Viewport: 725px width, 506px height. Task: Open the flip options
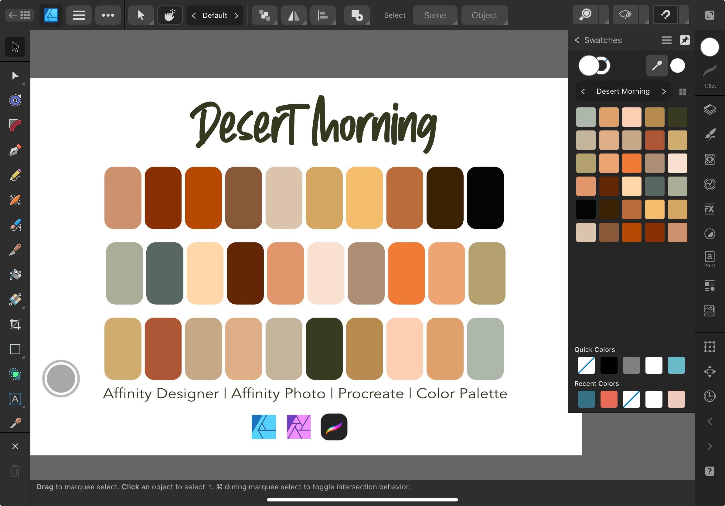(x=294, y=15)
